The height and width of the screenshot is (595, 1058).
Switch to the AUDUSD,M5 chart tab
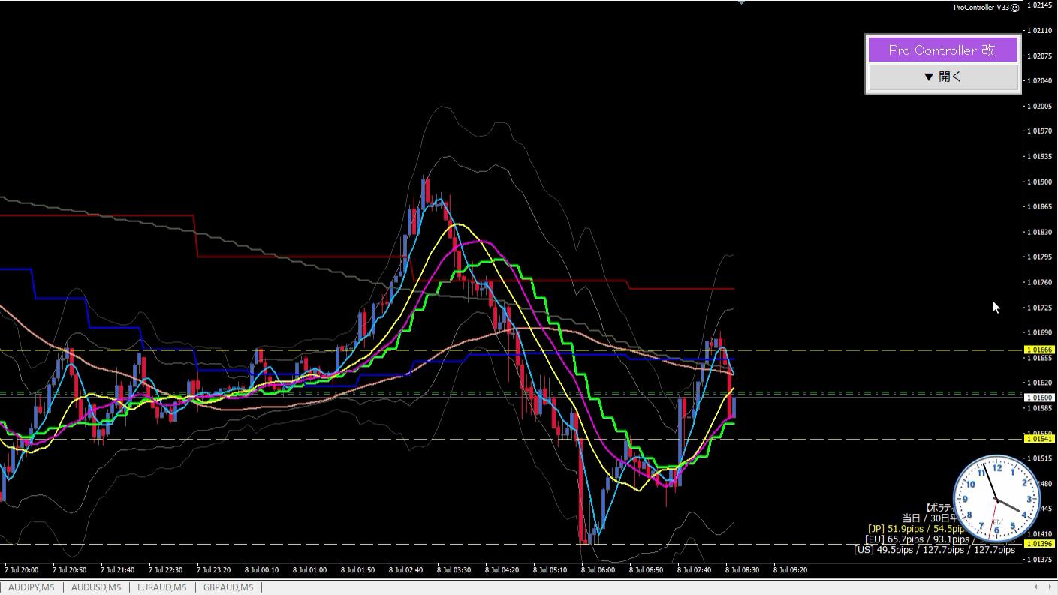(x=96, y=587)
